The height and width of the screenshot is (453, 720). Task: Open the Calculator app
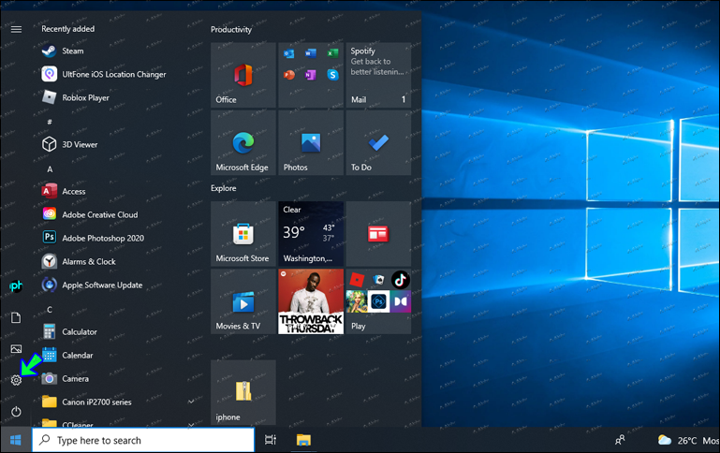click(79, 332)
